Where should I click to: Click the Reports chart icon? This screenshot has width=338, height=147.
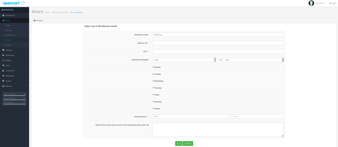tap(3, 86)
